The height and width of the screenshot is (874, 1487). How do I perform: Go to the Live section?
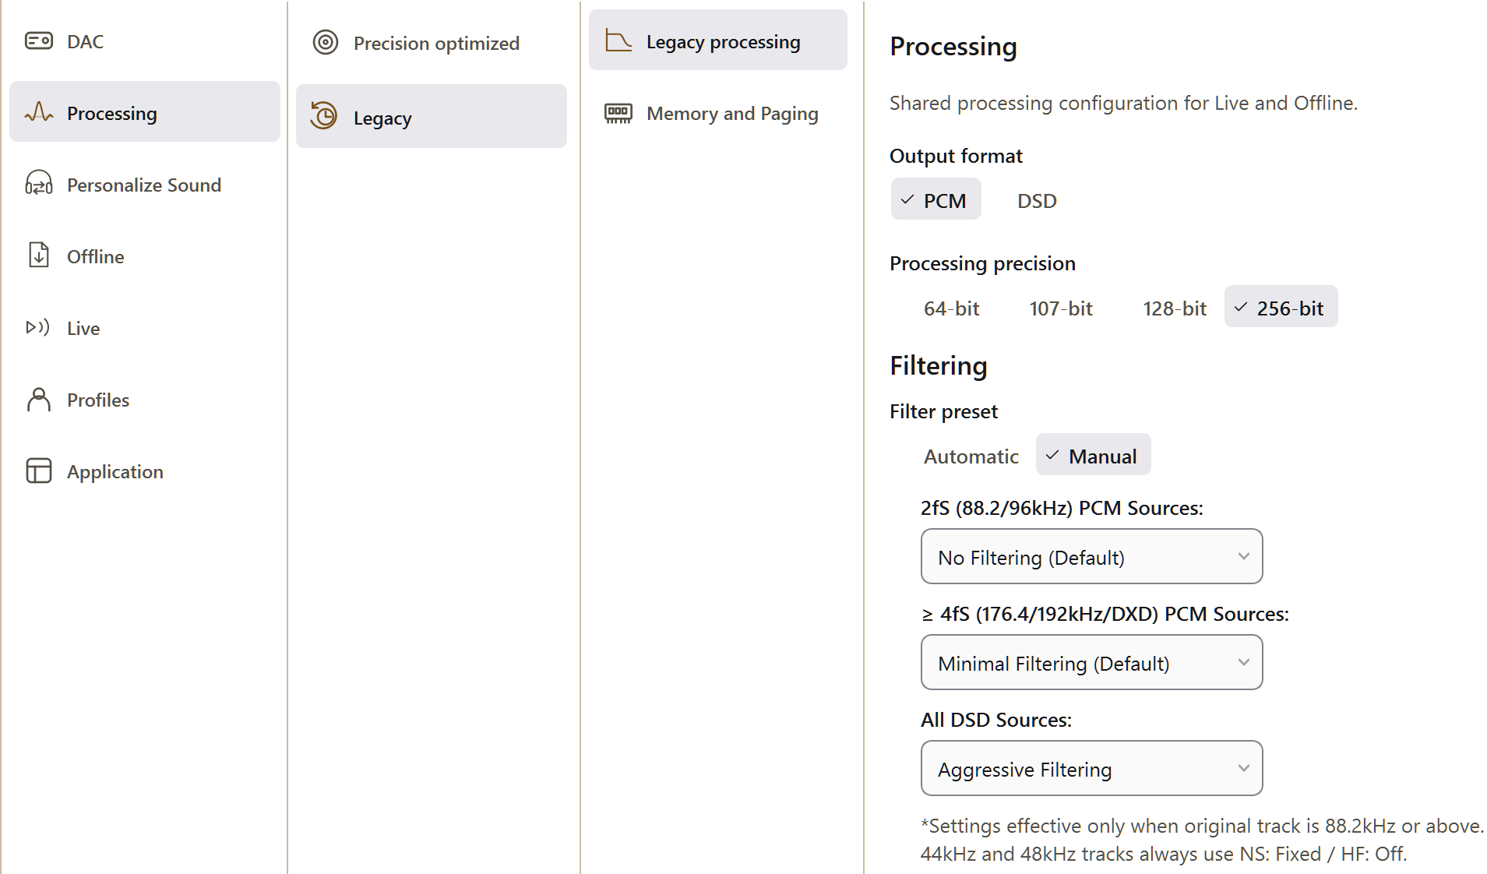pos(145,327)
